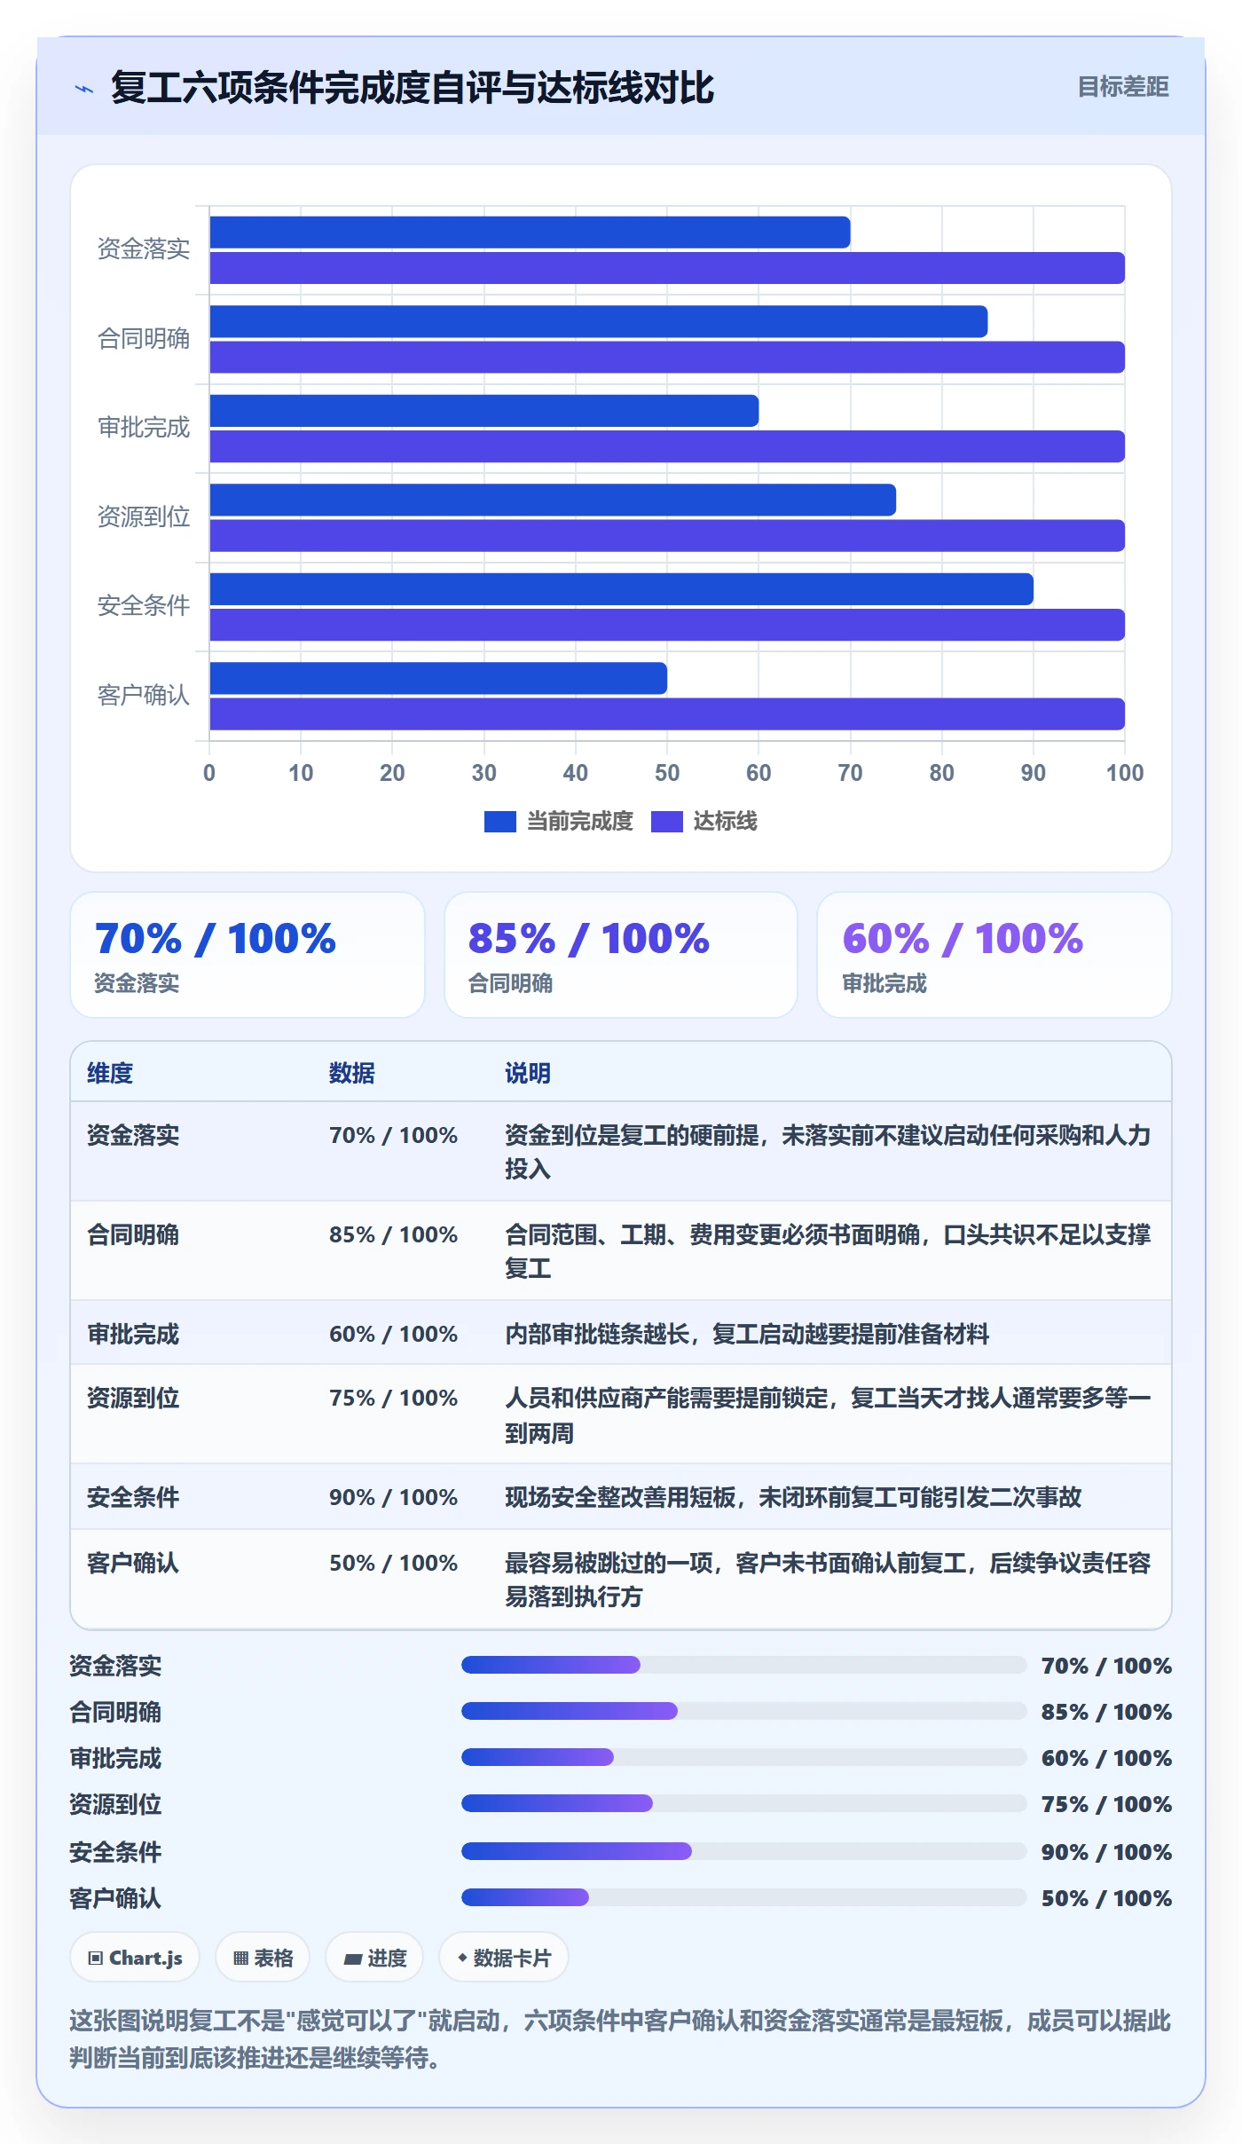1242x2144 pixels.
Task: Click the 资源到位 current-completion chart bar ending at 75
Action: (553, 500)
